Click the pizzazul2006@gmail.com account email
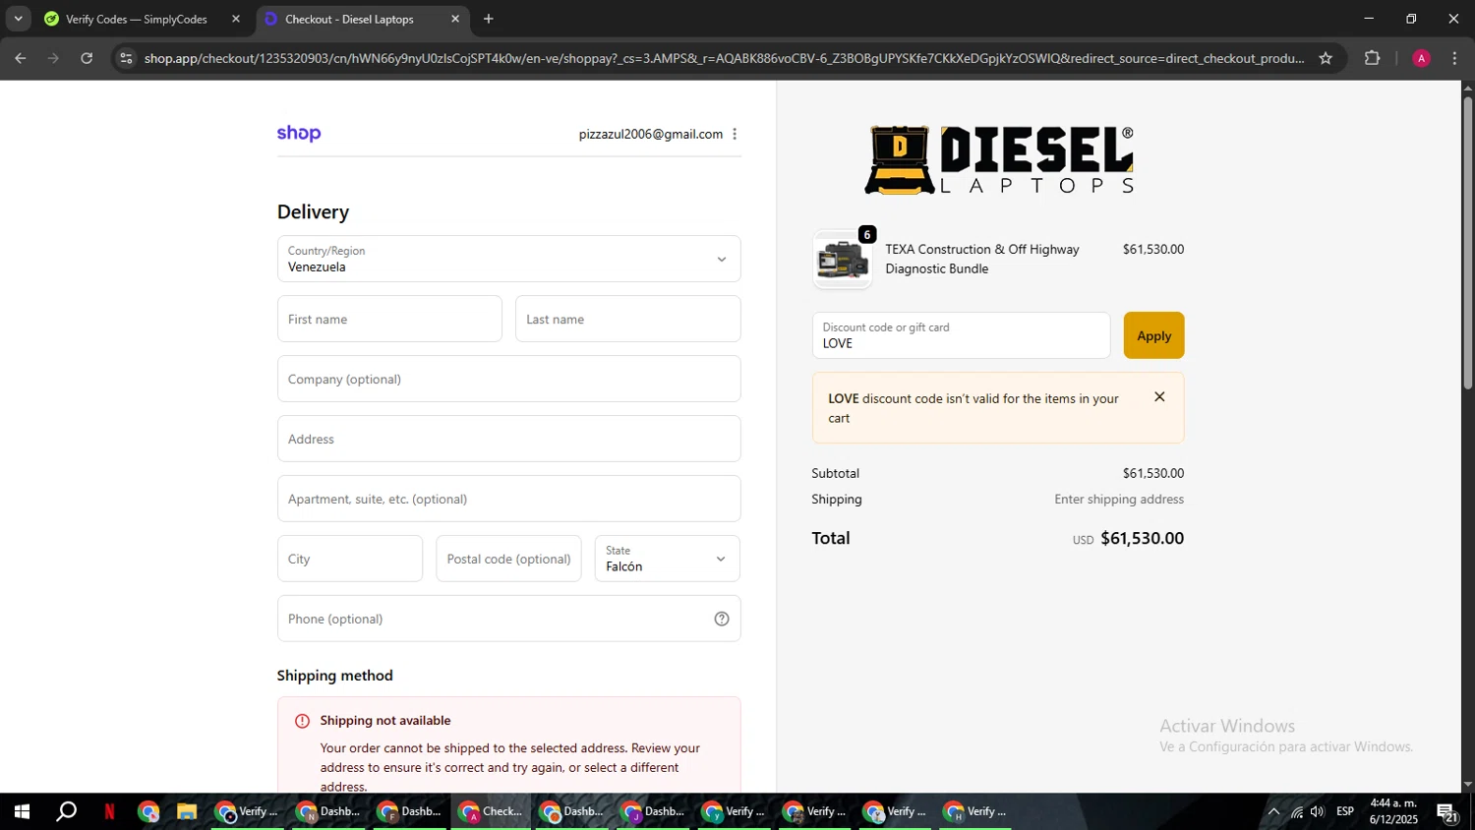 [651, 134]
